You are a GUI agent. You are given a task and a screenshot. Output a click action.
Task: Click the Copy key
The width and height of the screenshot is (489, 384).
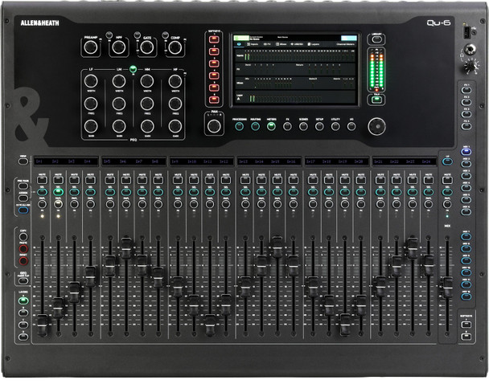(23, 237)
